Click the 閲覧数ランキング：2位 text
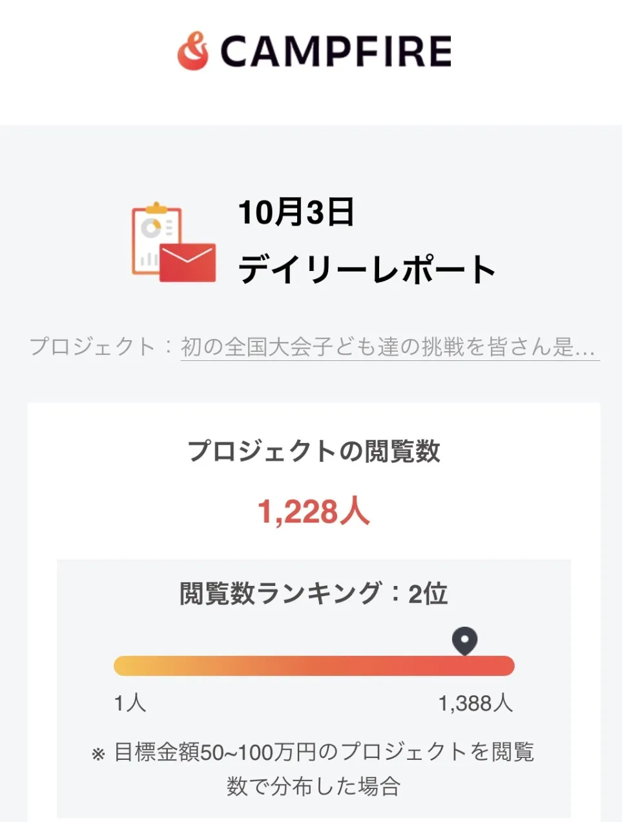The width and height of the screenshot is (622, 822). pyautogui.click(x=314, y=593)
